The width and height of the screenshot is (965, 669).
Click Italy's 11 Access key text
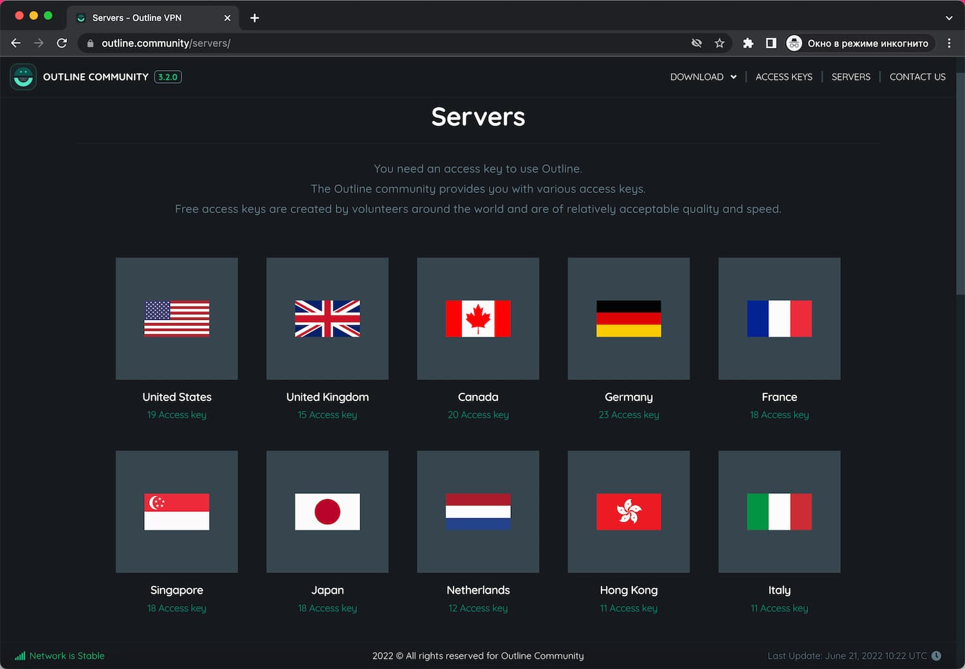[779, 608]
